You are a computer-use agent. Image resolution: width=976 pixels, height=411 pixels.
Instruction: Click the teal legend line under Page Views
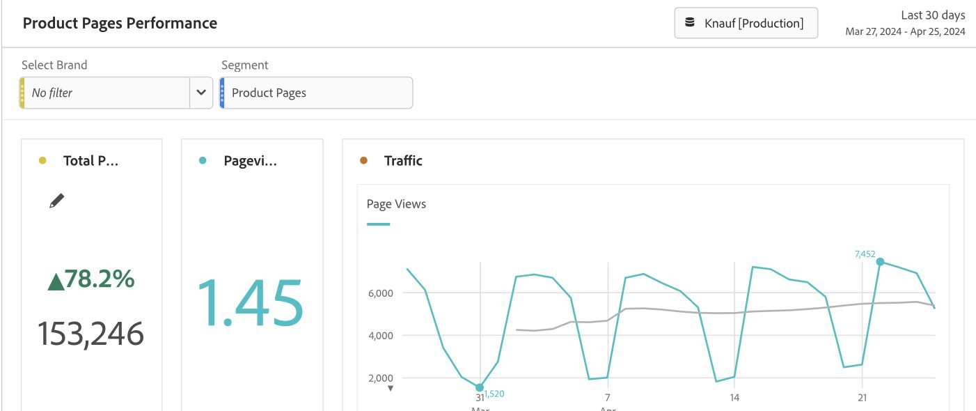(378, 224)
